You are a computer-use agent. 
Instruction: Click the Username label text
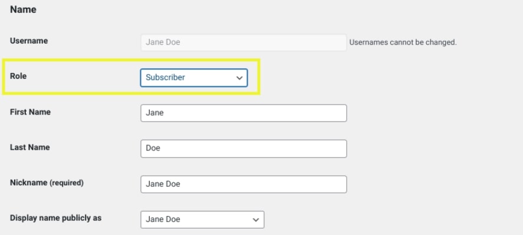click(29, 41)
